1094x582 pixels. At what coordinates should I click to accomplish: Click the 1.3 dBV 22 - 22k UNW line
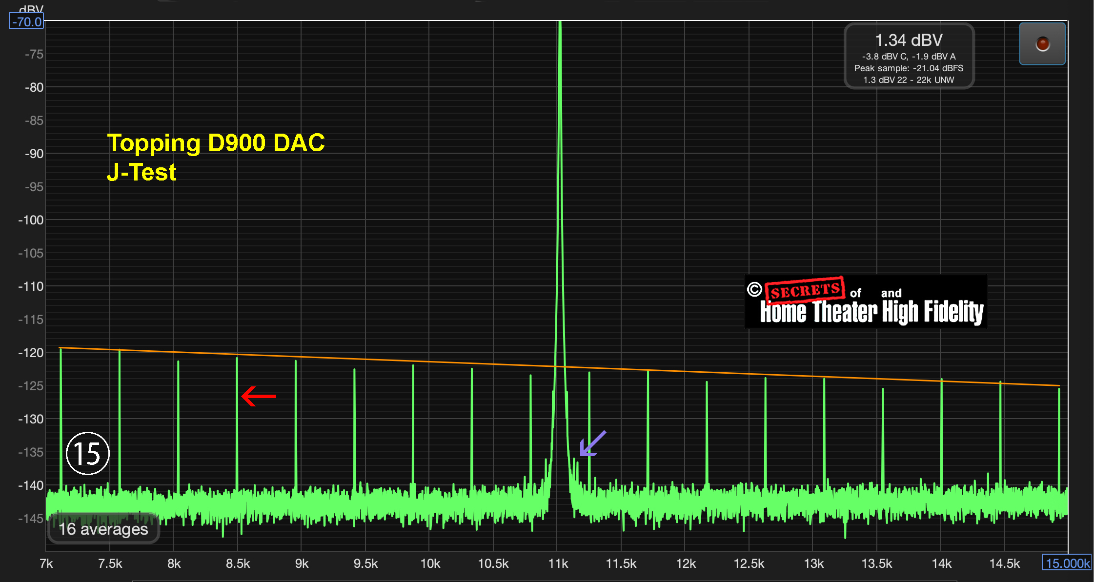coord(909,80)
